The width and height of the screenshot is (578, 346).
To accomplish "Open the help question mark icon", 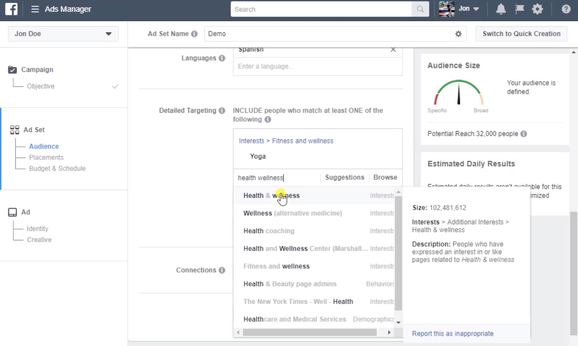I will point(566,9).
